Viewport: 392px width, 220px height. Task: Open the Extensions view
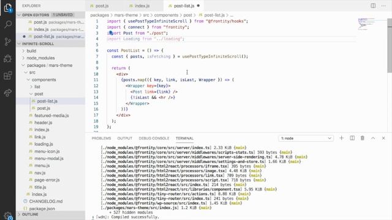(x=8, y=75)
